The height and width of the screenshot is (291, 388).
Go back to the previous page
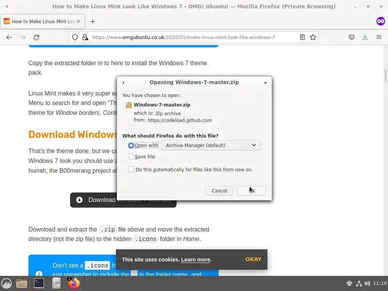click(x=9, y=38)
